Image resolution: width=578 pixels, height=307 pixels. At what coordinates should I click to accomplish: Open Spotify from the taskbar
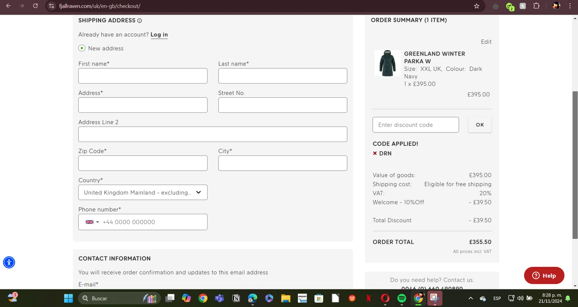tap(402, 298)
